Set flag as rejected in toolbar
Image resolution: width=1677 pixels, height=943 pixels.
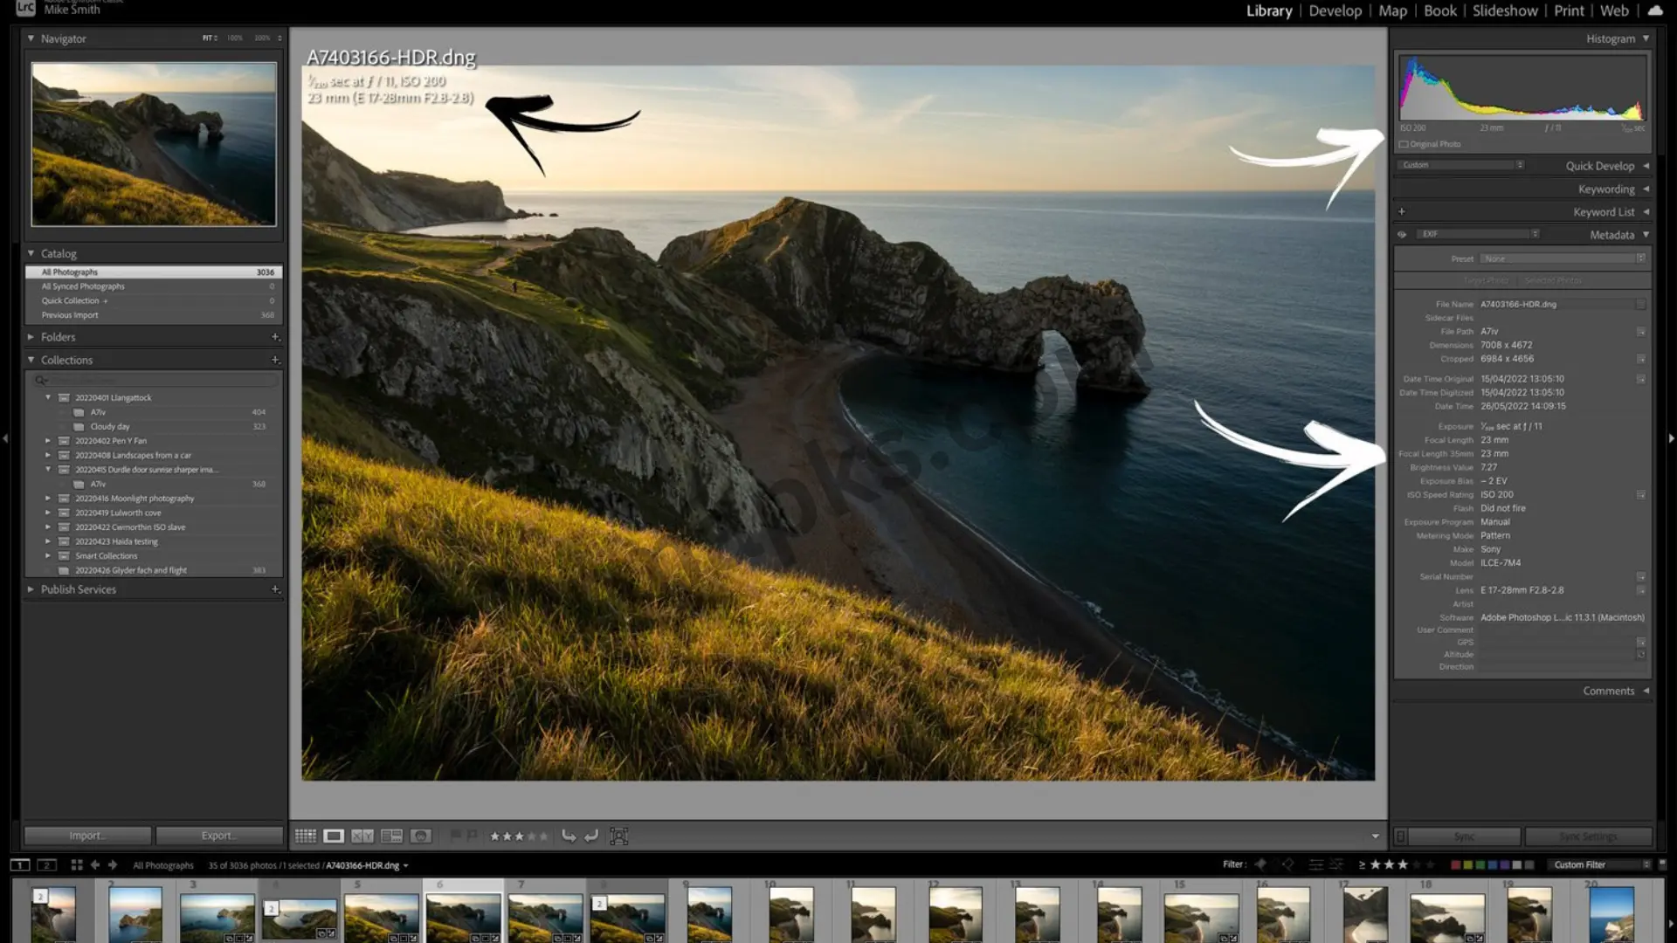click(x=472, y=836)
